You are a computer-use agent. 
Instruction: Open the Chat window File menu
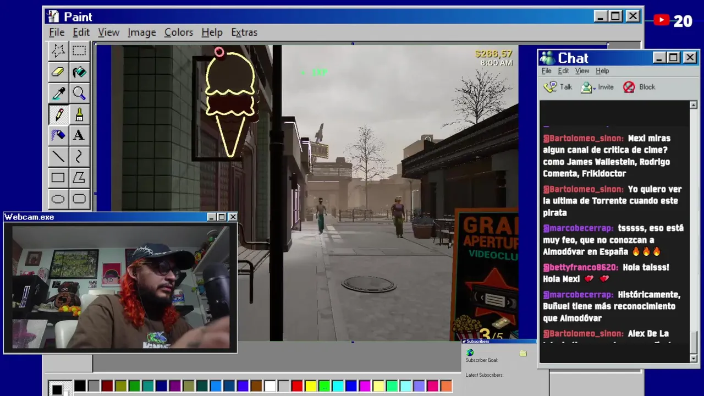[546, 71]
